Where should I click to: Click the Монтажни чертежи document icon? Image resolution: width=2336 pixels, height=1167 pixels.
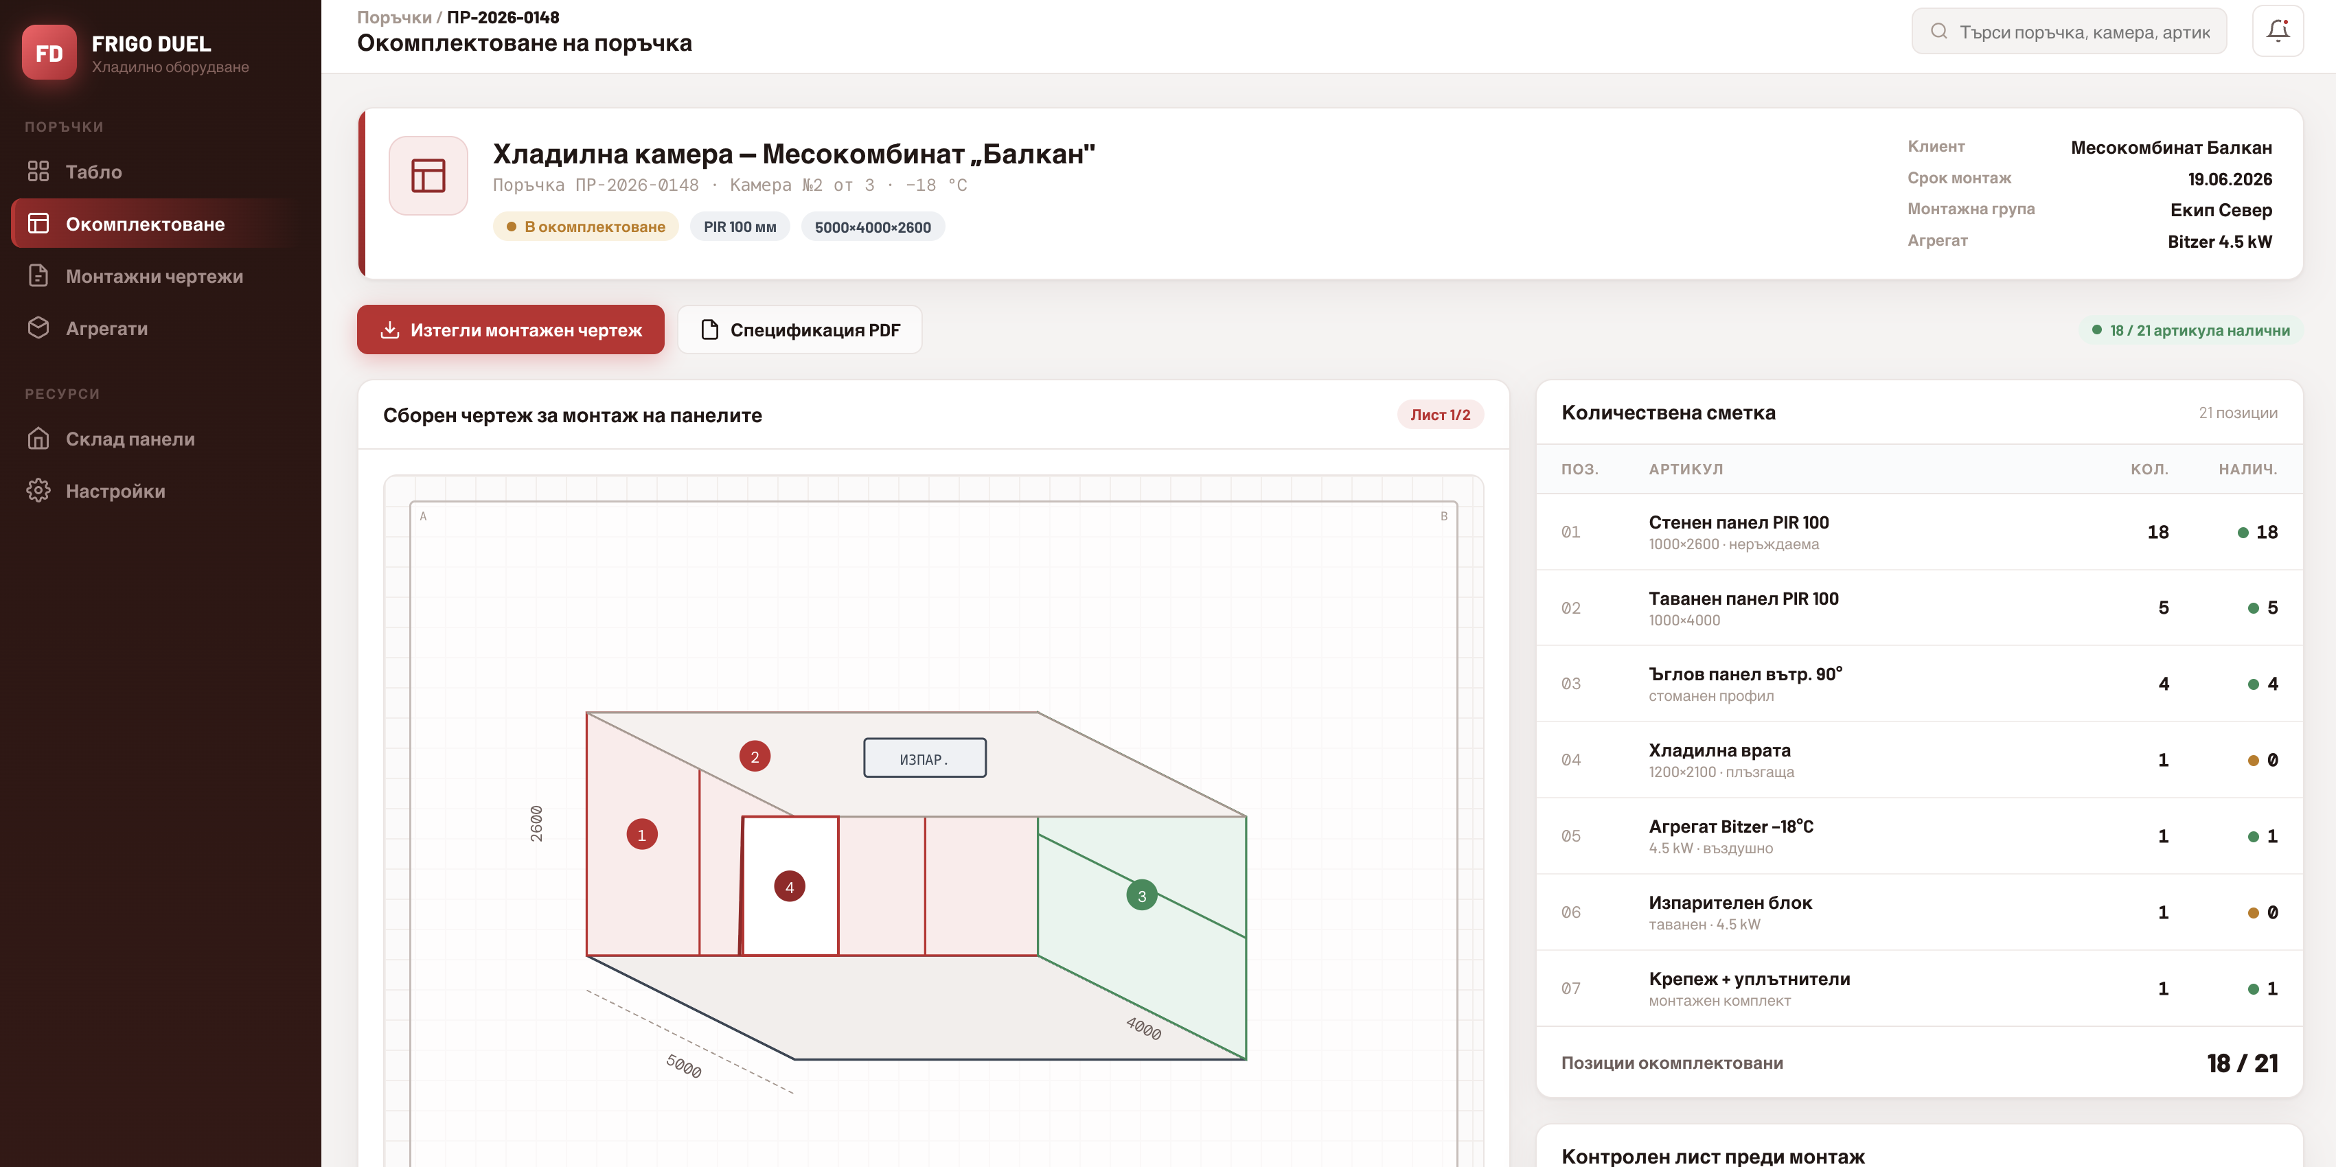click(x=38, y=276)
